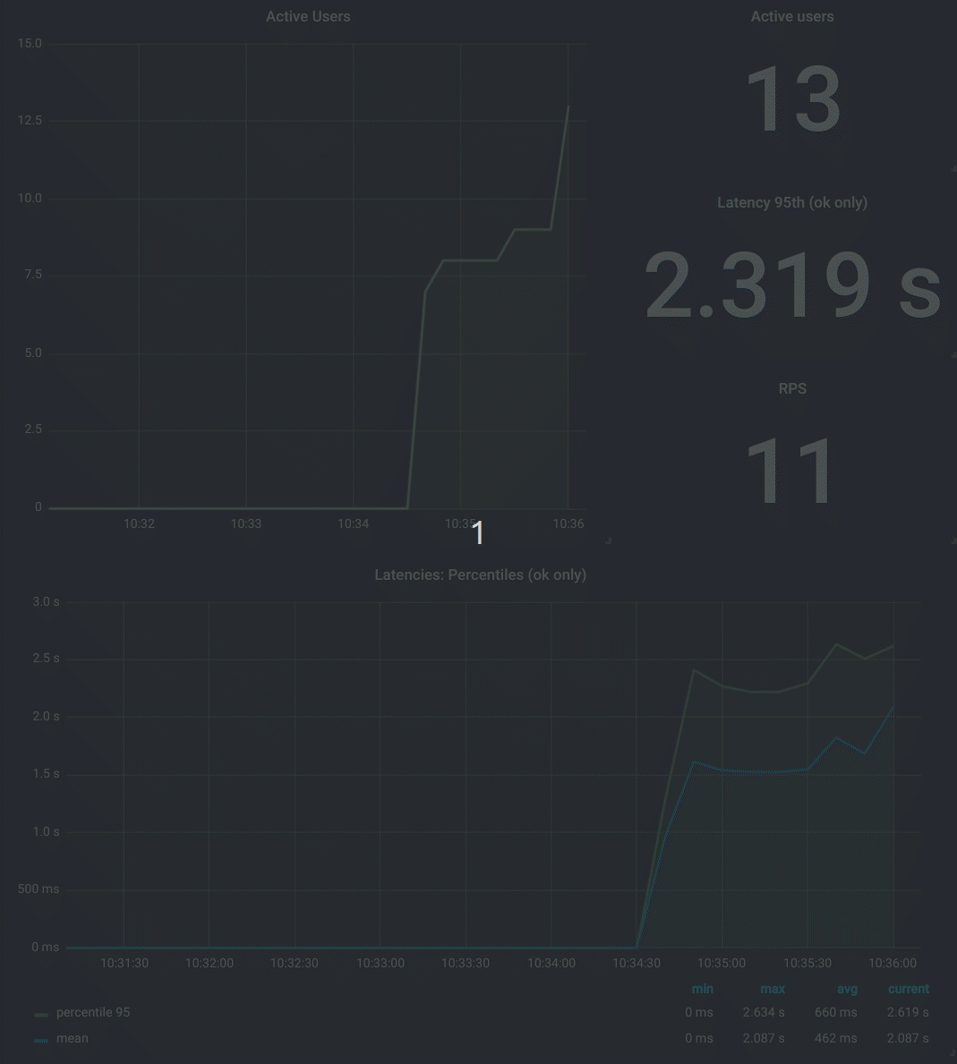
Task: Click the current value 2.087 s in the mean row
Action: (908, 1038)
